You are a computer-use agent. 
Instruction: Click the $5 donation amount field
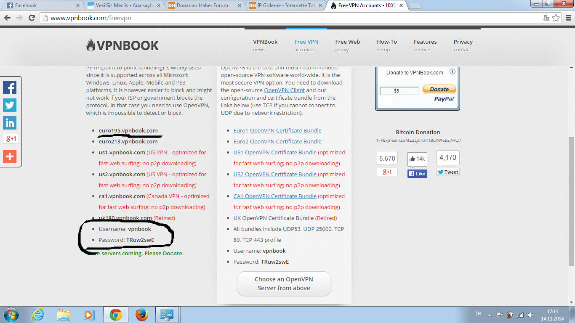point(399,90)
